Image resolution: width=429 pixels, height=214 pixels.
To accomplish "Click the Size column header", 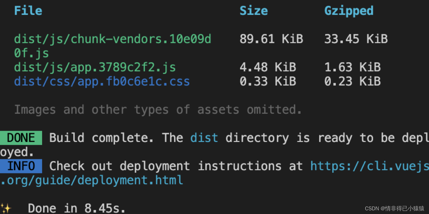I will pos(254,11).
